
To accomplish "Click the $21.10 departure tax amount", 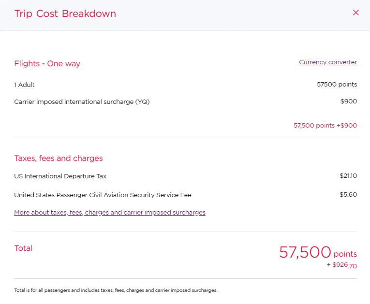I will point(348,176).
